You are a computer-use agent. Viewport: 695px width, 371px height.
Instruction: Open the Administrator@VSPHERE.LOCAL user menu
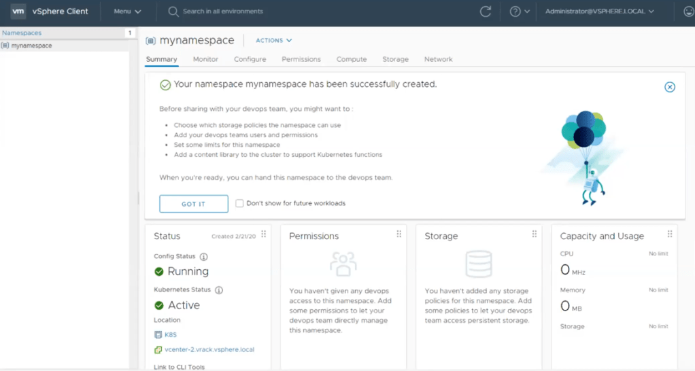coord(599,12)
